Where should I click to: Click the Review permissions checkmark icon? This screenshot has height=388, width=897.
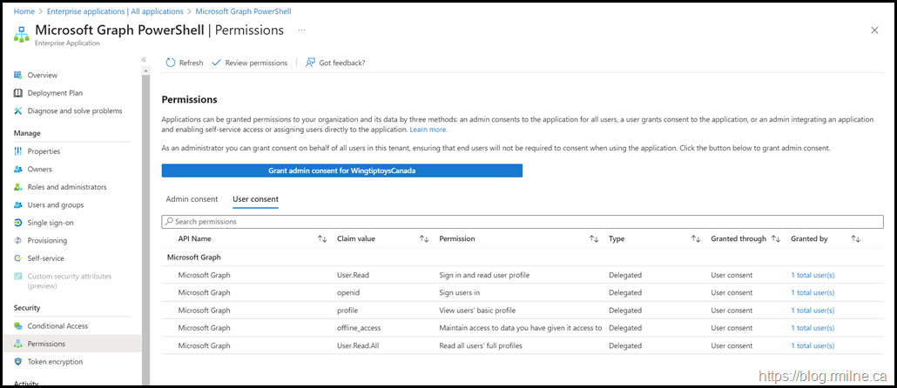coord(216,63)
